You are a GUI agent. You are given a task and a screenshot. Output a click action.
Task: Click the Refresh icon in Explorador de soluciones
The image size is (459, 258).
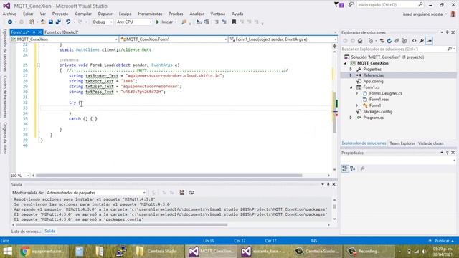tap(389, 41)
